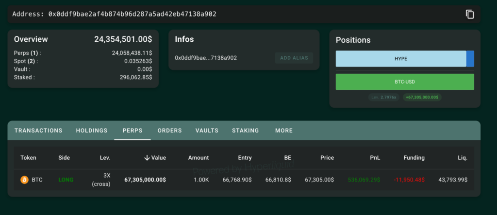
Task: Select the BTC LONG position row
Action: [x=243, y=180]
